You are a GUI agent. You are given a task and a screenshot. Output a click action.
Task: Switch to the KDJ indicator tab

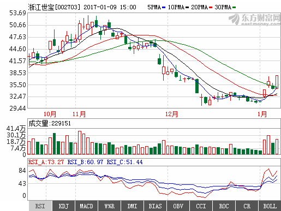click(x=63, y=206)
